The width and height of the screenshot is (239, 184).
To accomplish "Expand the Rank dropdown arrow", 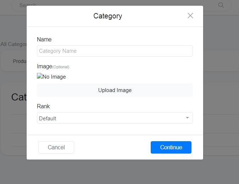I will (187, 118).
